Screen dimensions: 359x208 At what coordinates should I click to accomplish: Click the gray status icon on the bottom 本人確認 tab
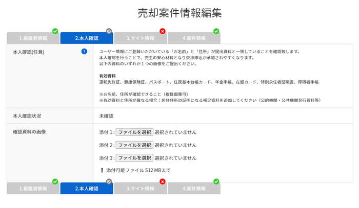pyautogui.click(x=109, y=181)
